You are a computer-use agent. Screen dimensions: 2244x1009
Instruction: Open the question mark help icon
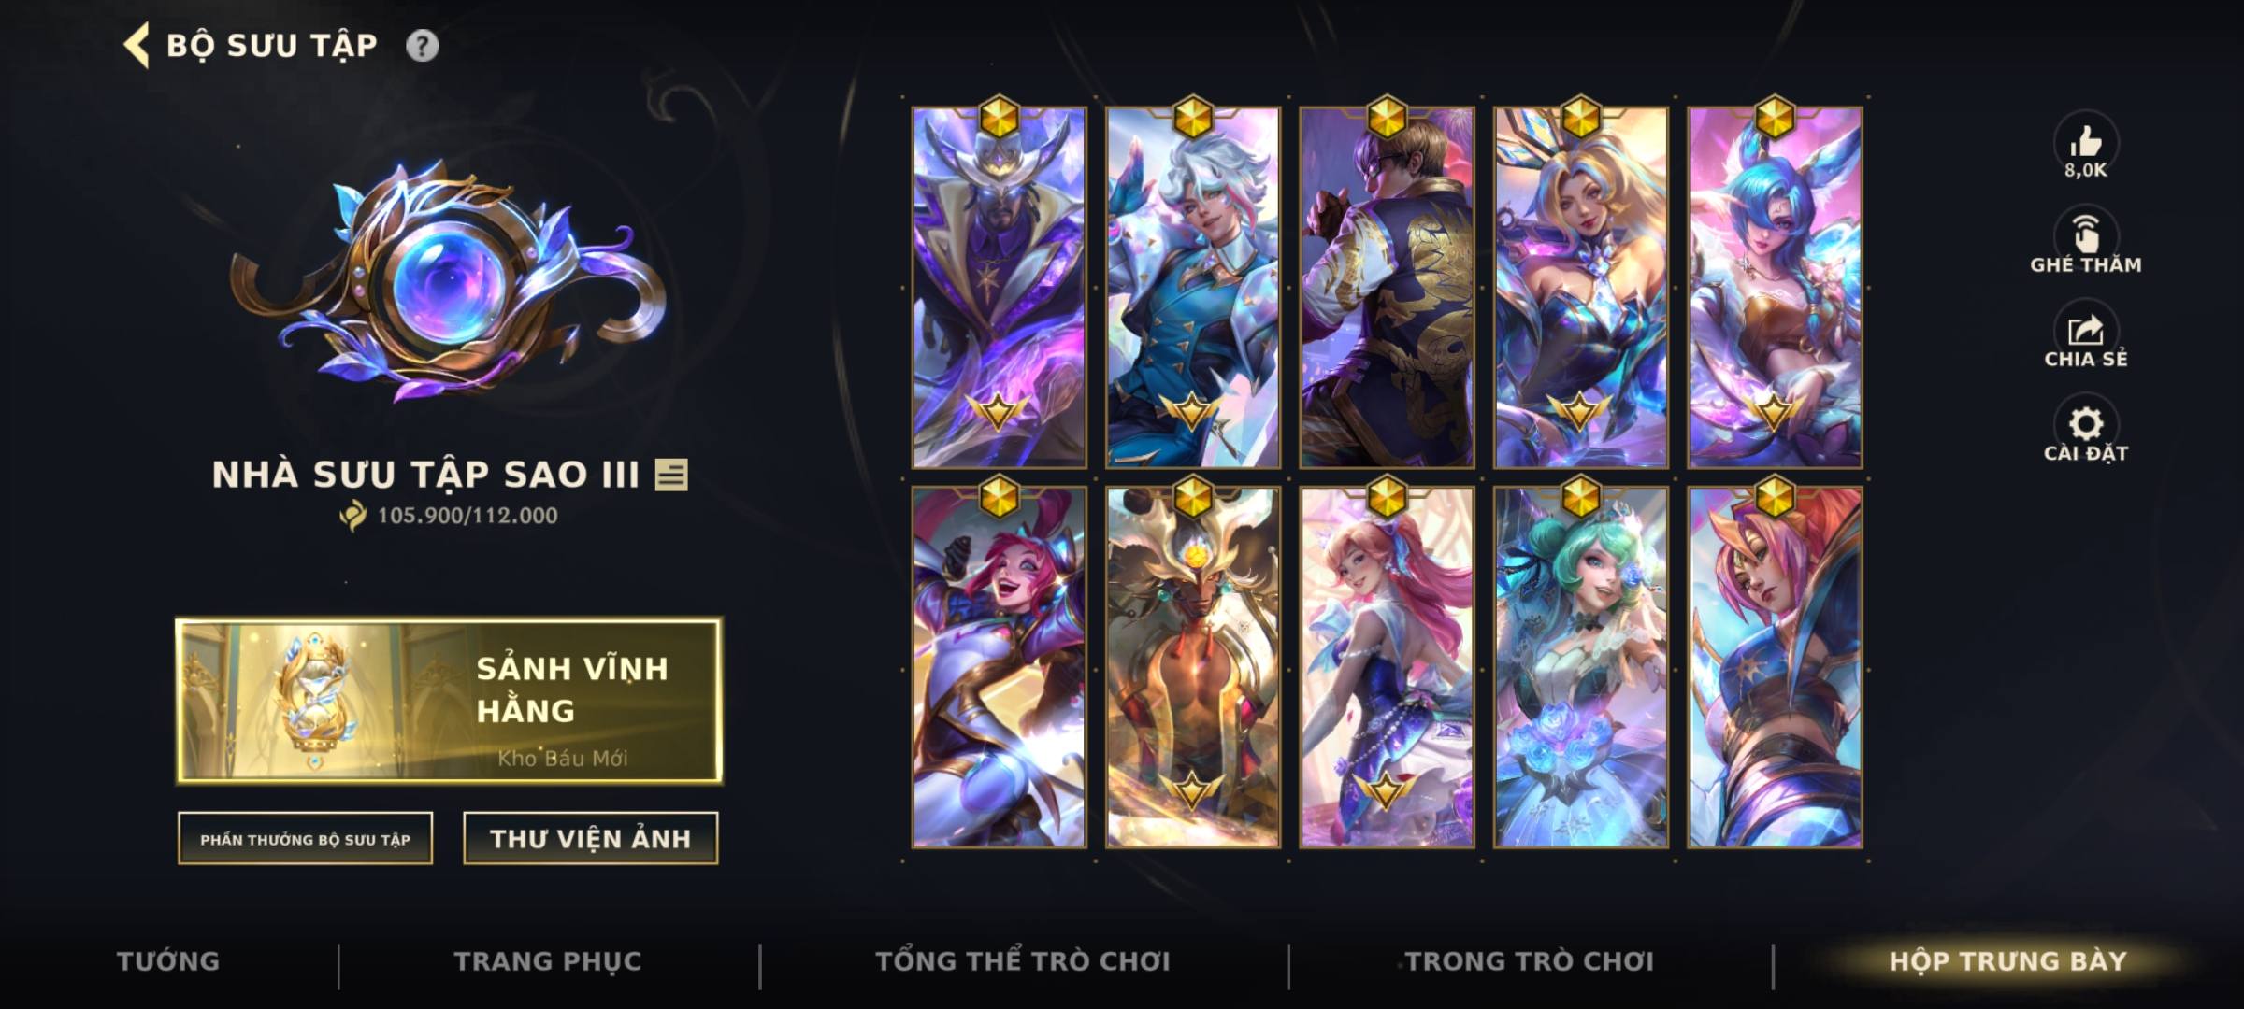pos(422,46)
